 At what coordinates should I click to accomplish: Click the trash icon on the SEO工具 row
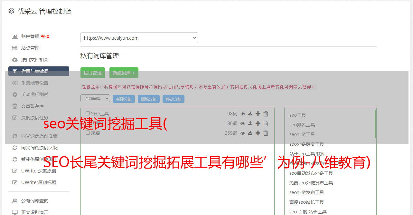266,114
